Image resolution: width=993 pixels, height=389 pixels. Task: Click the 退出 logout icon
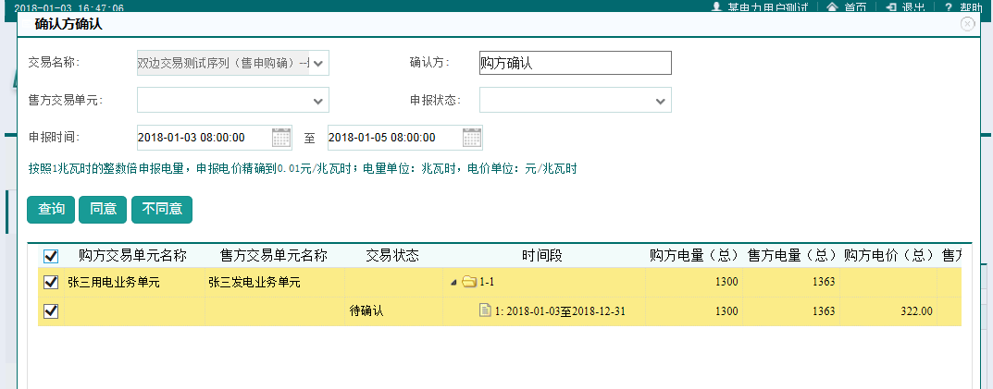890,6
